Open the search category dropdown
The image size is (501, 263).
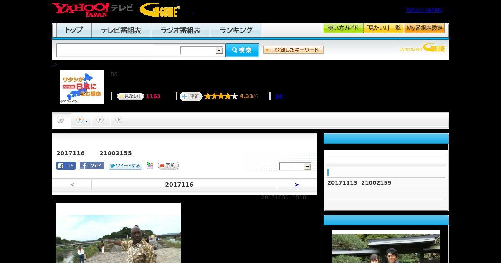202,51
